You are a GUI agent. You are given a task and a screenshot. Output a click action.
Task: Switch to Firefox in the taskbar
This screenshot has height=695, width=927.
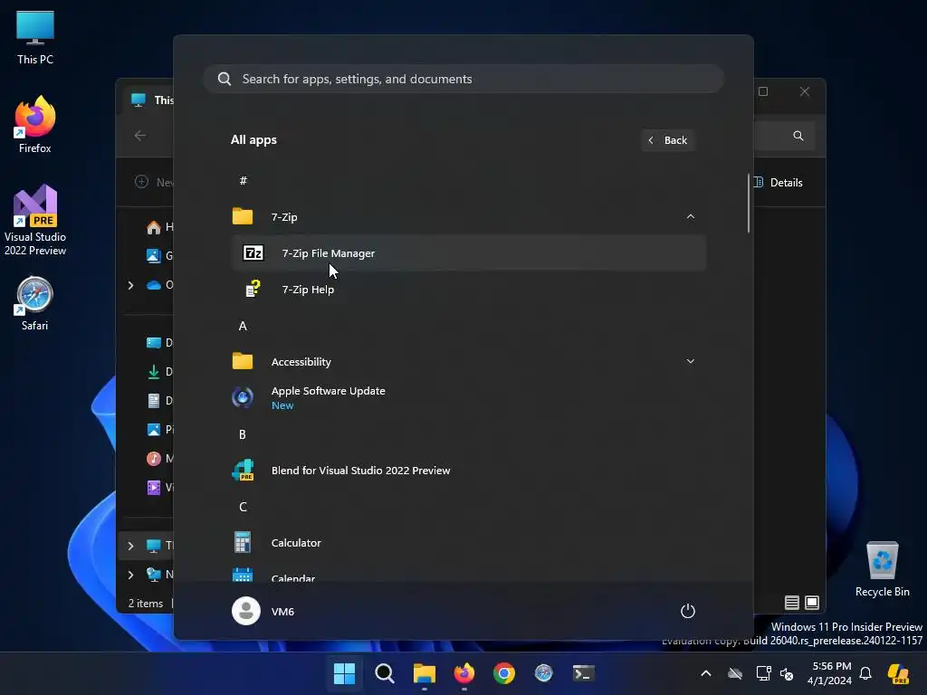coord(464,673)
